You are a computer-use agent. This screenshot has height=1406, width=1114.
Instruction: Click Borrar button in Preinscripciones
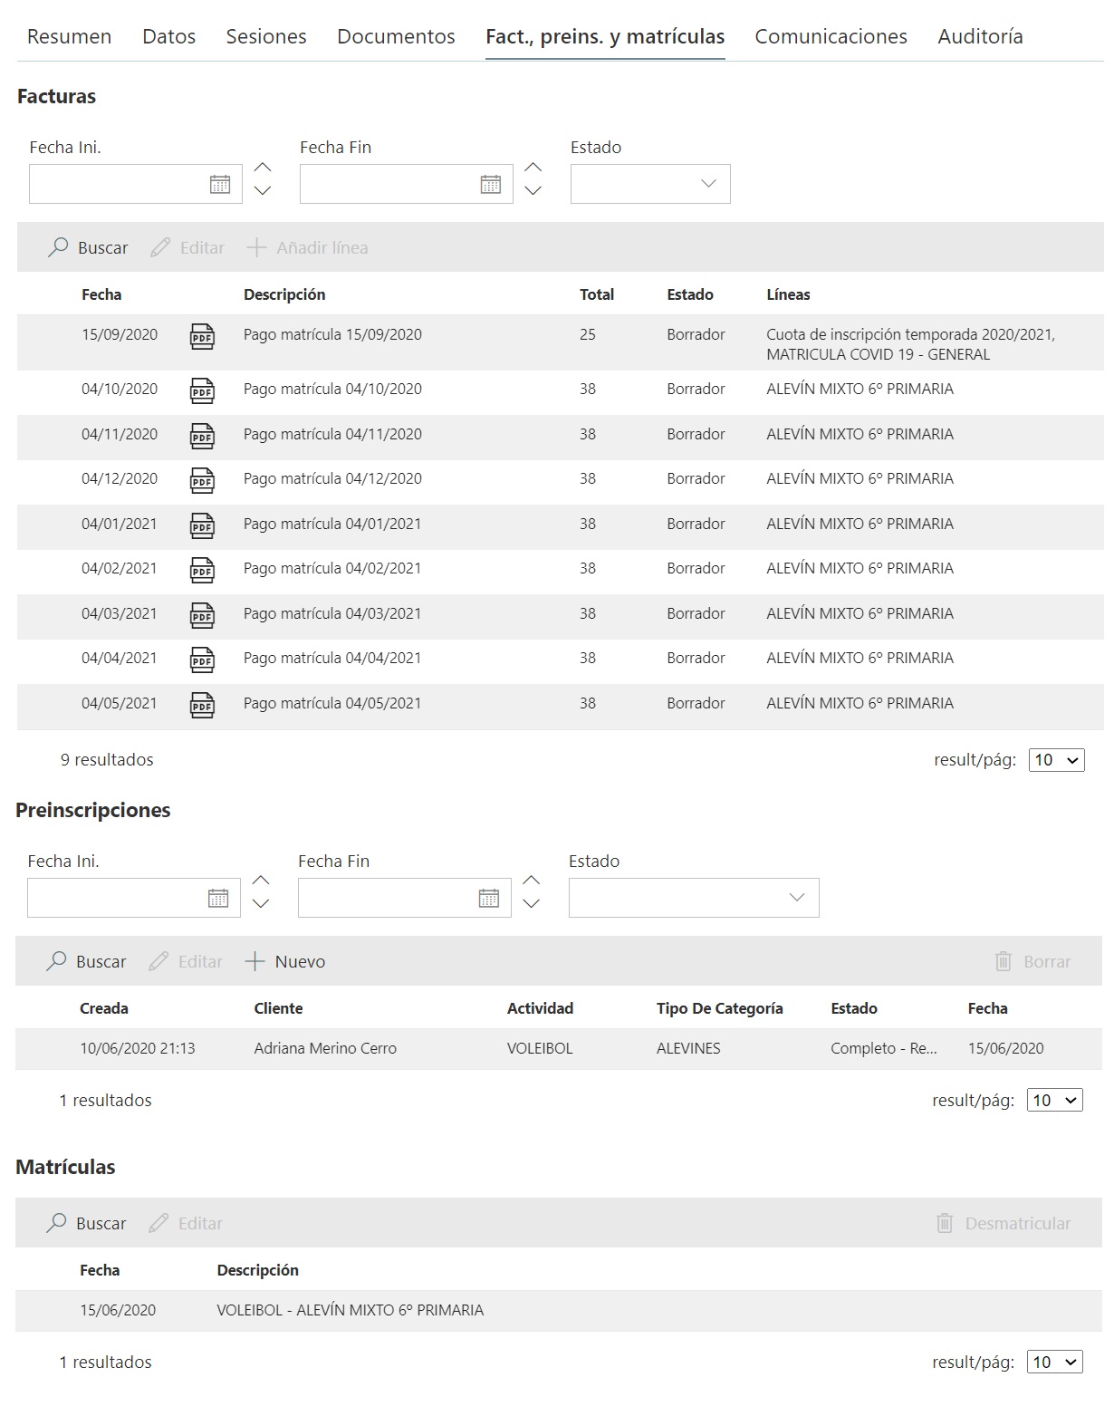pos(1032,962)
